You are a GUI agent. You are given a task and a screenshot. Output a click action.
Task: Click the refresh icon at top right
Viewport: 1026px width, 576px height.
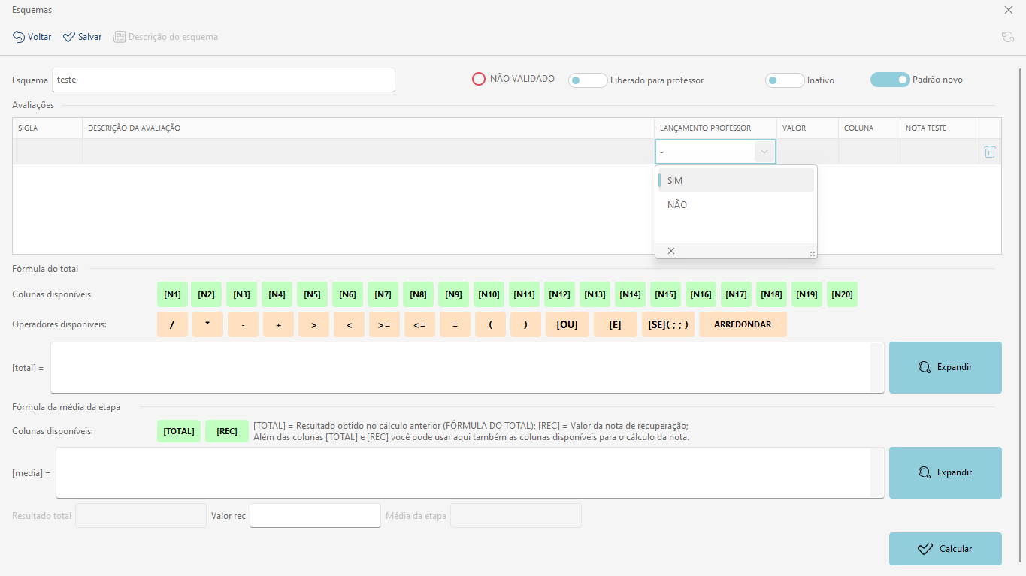coord(1007,37)
